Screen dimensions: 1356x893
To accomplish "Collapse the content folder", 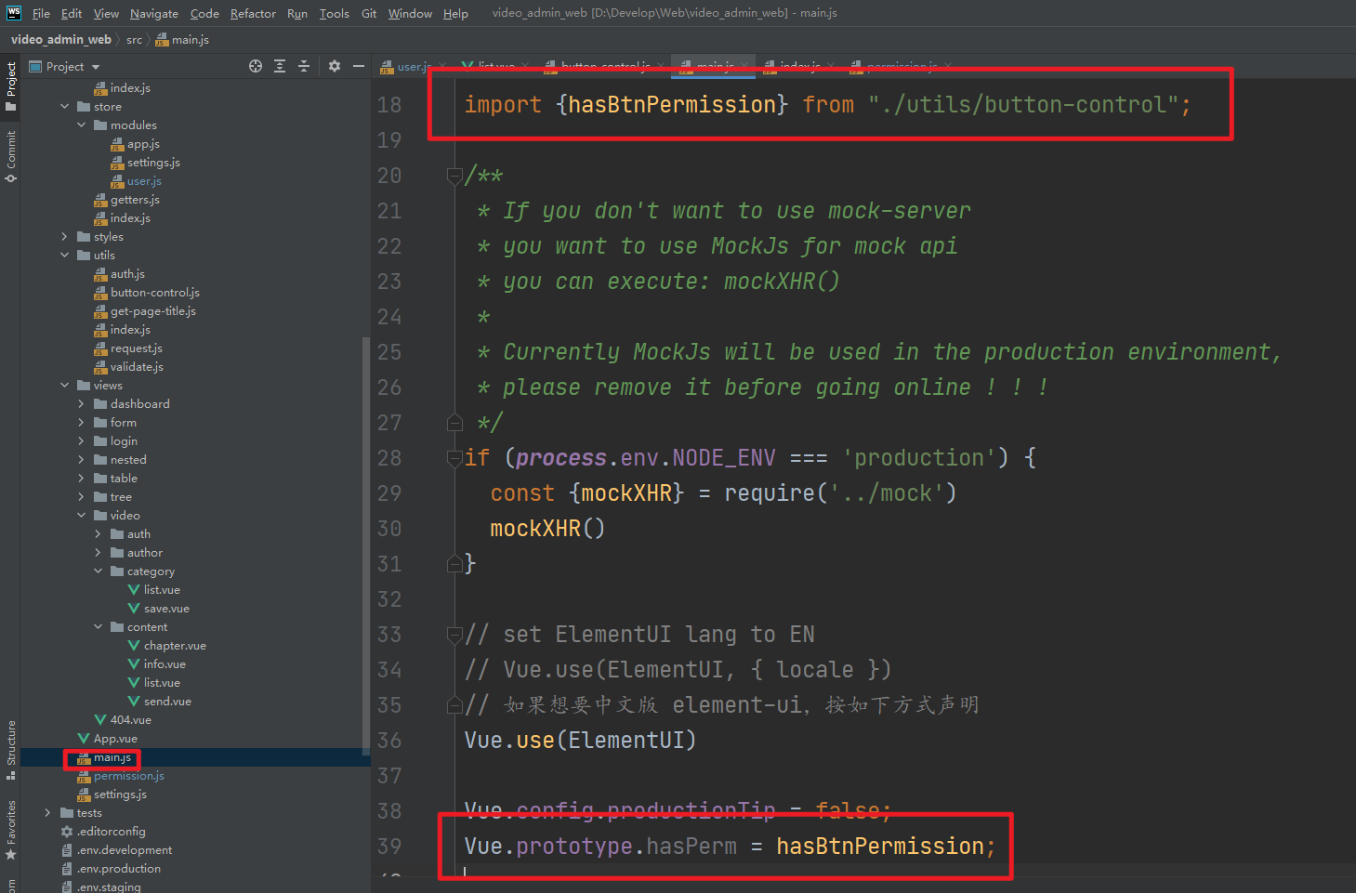I will coord(99,627).
